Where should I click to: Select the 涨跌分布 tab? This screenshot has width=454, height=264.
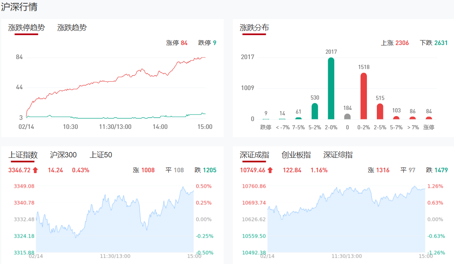click(254, 28)
